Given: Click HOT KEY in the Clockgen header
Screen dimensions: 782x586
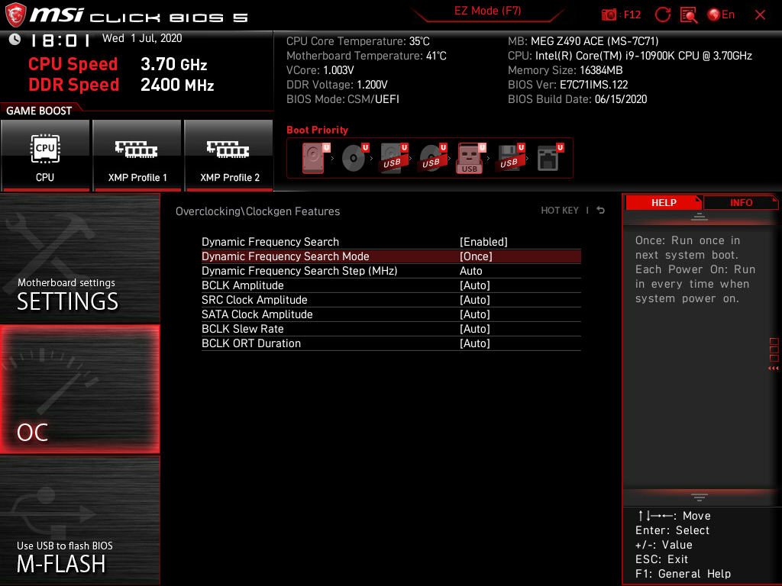Looking at the screenshot, I should pos(560,210).
